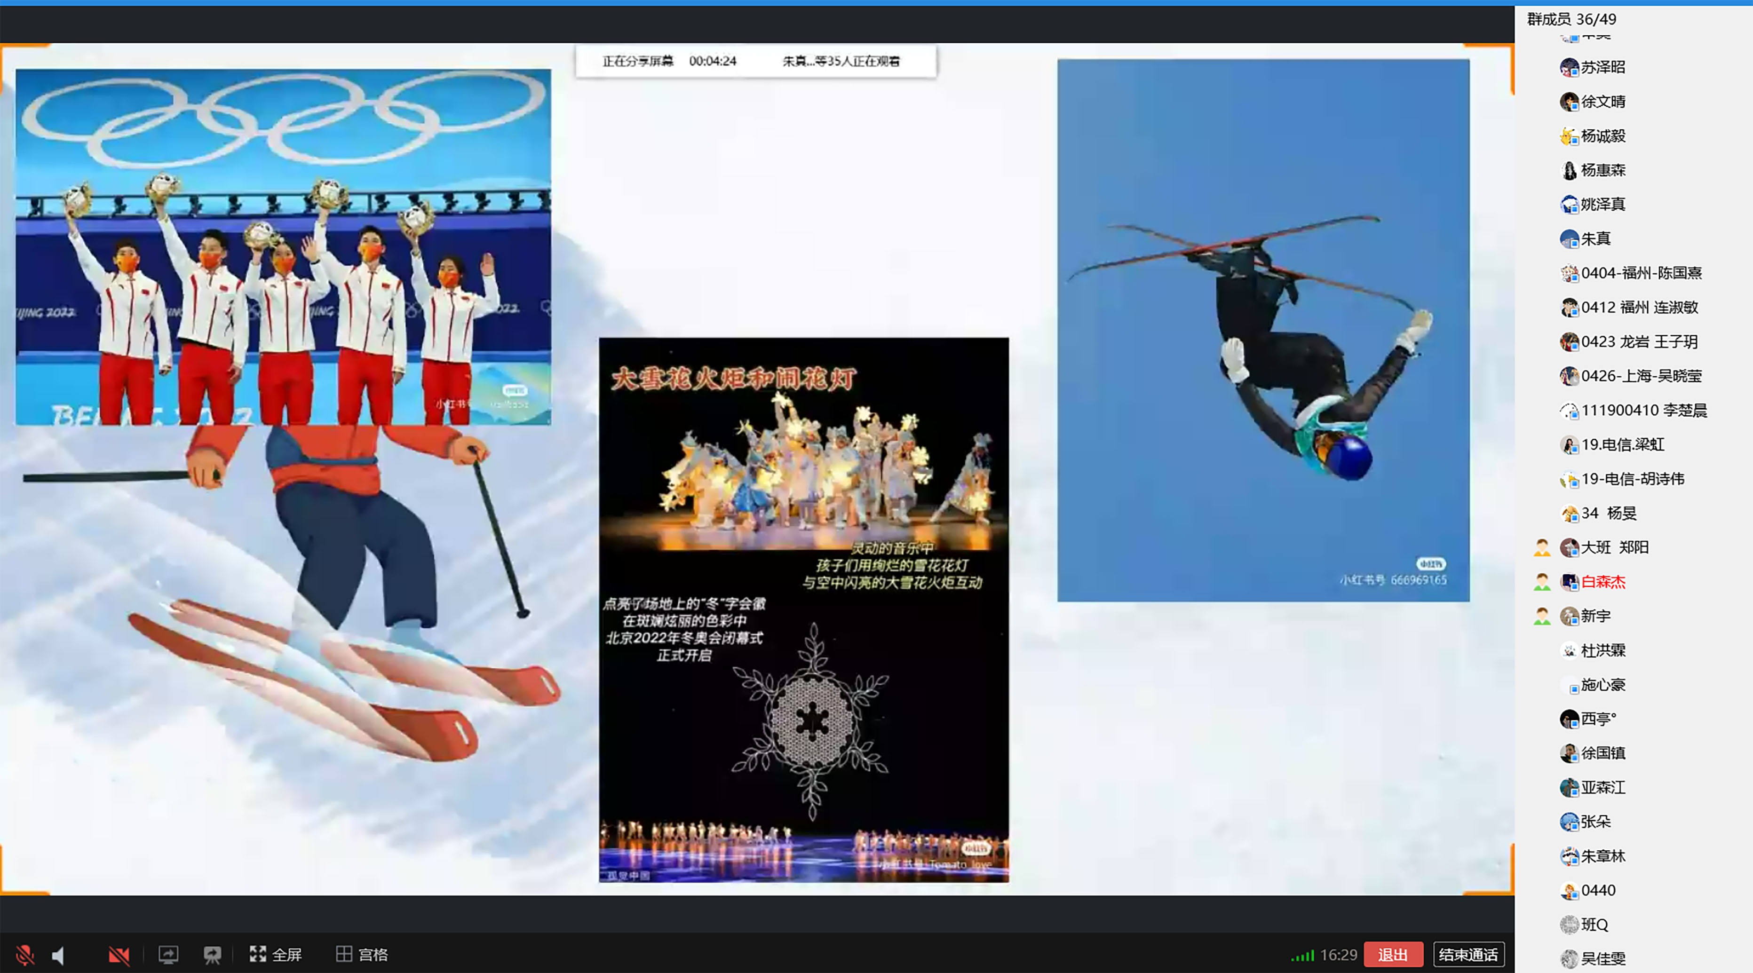Click the snowflake torch poster image
1753x973 pixels.
click(804, 609)
